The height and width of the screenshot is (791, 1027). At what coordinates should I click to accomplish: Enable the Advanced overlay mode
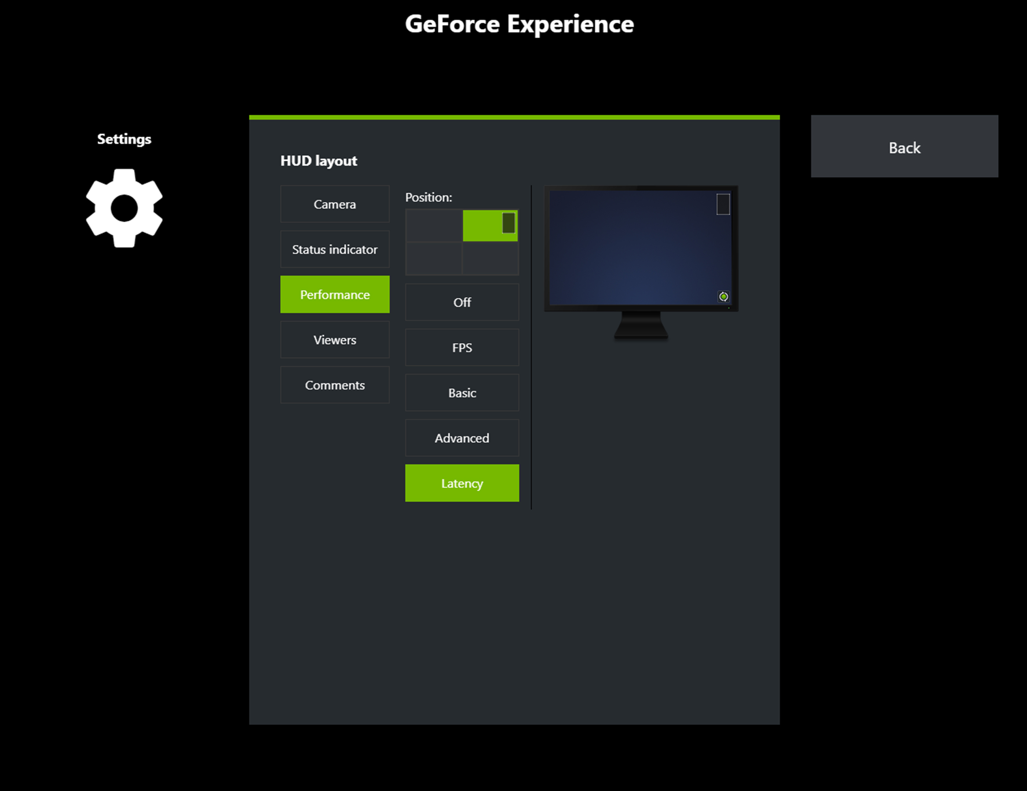(x=462, y=437)
